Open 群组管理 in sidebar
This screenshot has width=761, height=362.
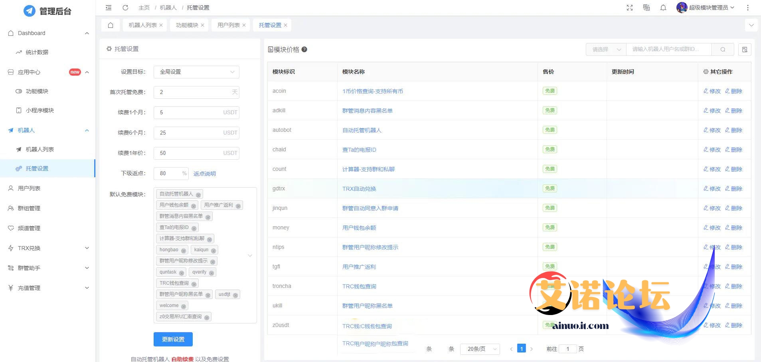29,208
